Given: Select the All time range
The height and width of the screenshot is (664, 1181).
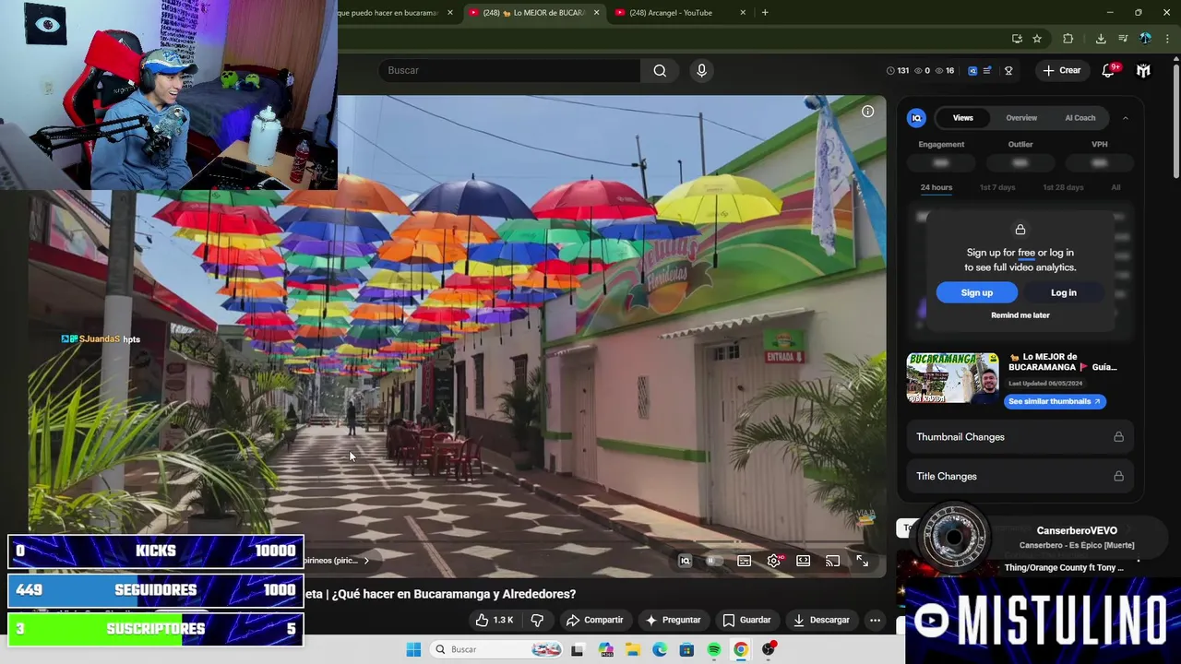Looking at the screenshot, I should (1115, 187).
